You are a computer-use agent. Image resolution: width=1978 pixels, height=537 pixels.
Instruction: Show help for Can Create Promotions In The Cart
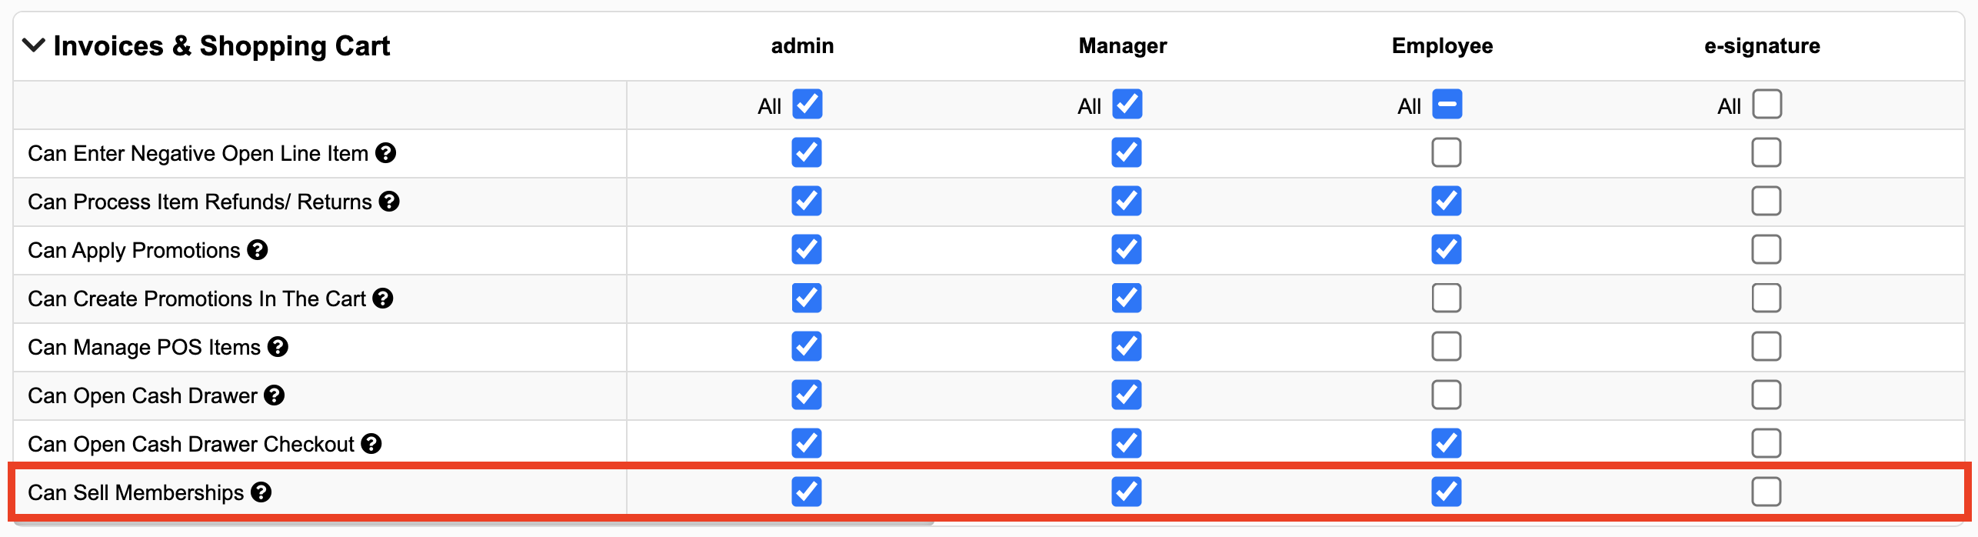(x=383, y=299)
